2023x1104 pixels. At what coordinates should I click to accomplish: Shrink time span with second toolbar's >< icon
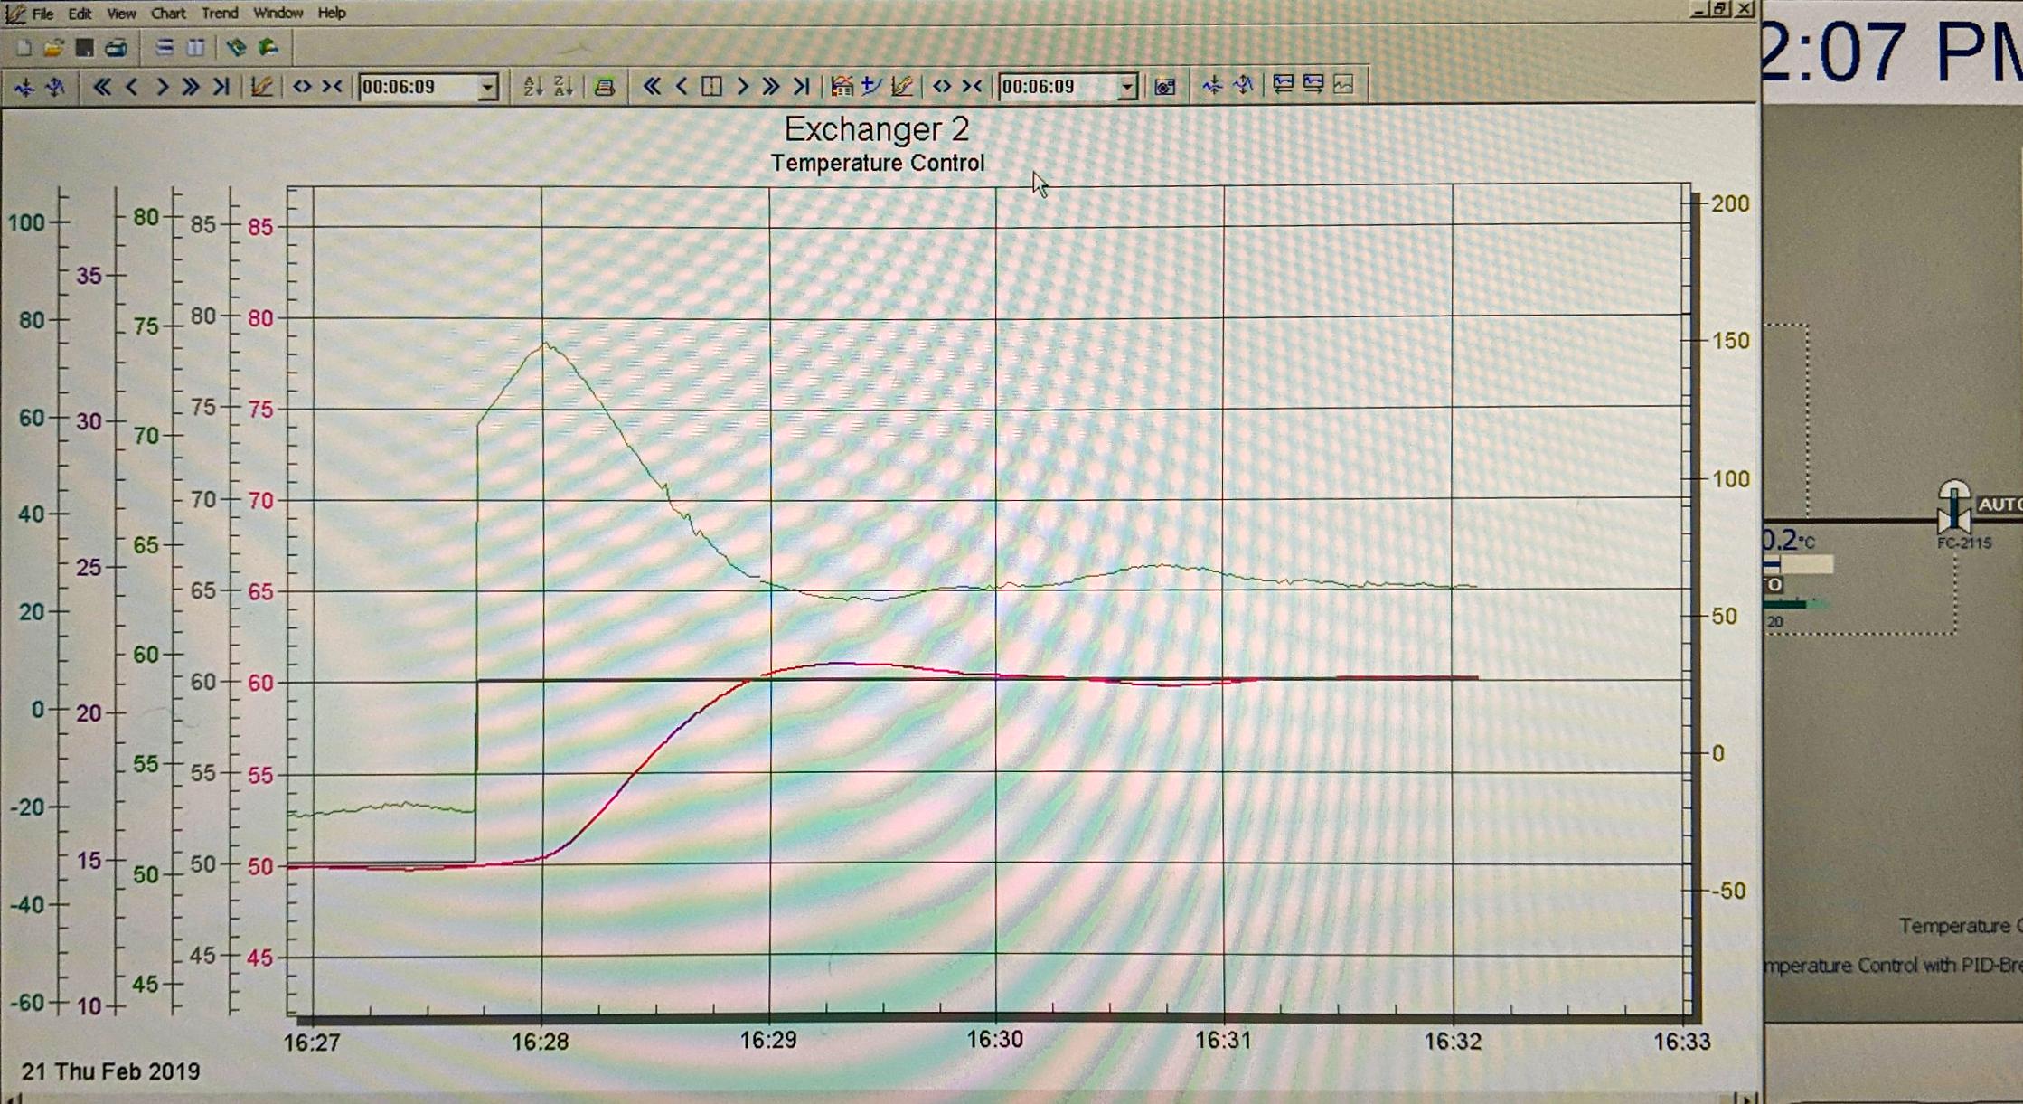973,87
